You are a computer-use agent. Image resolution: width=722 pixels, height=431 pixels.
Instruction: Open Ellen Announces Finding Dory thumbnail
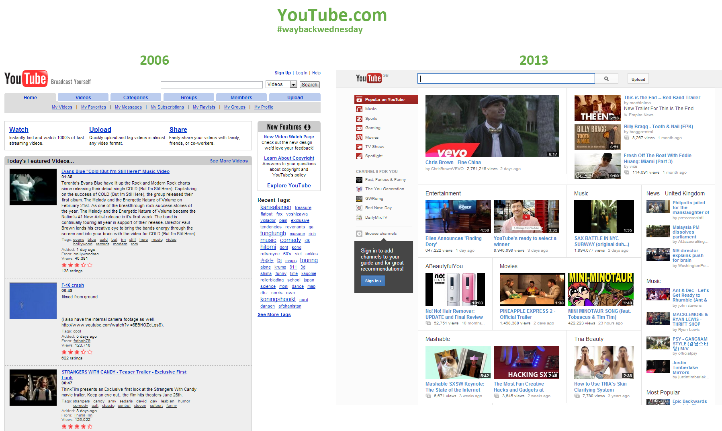[458, 217]
